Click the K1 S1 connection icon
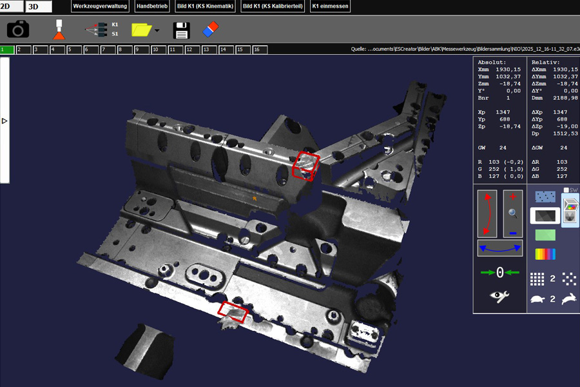 [101, 29]
